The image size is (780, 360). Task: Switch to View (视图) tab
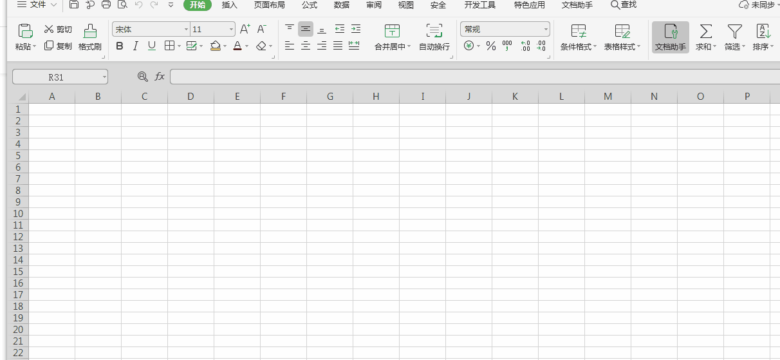click(x=406, y=5)
